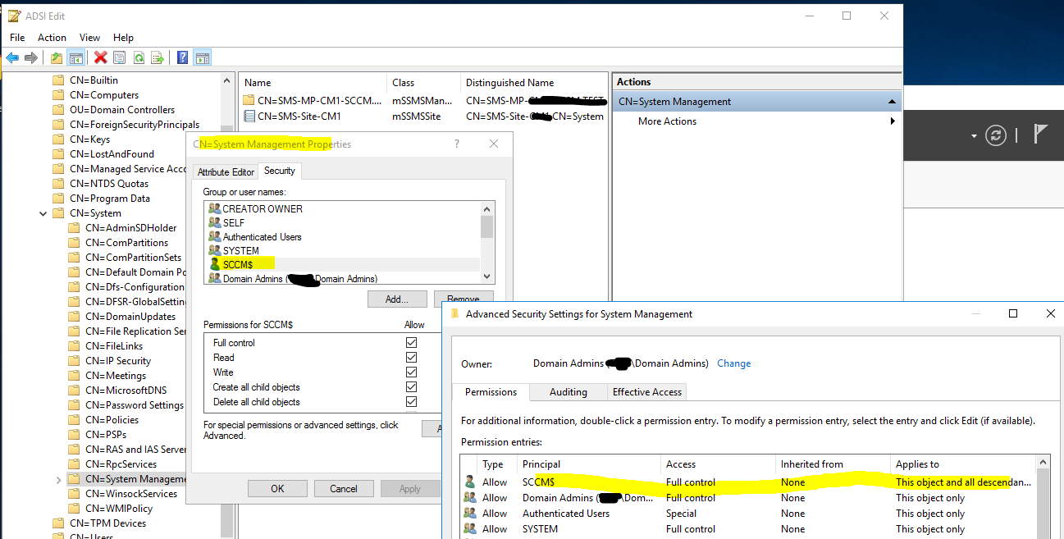1064x539 pixels.
Task: Switch to the Attribute Editor tab
Action: pos(226,171)
